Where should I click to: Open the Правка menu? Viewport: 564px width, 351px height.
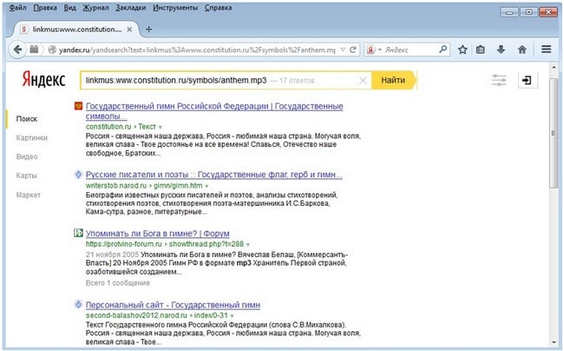pyautogui.click(x=45, y=8)
